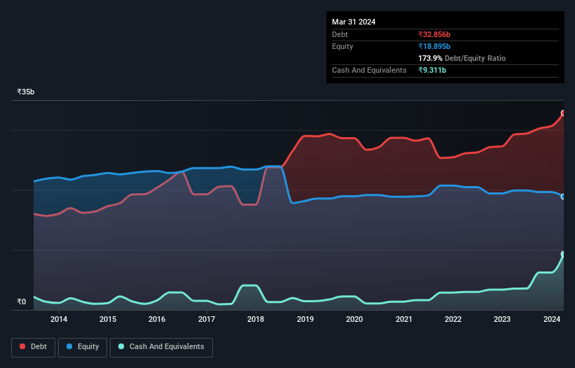Click the Cash value ₹9.311b
The width and height of the screenshot is (575, 368).
[x=432, y=70]
